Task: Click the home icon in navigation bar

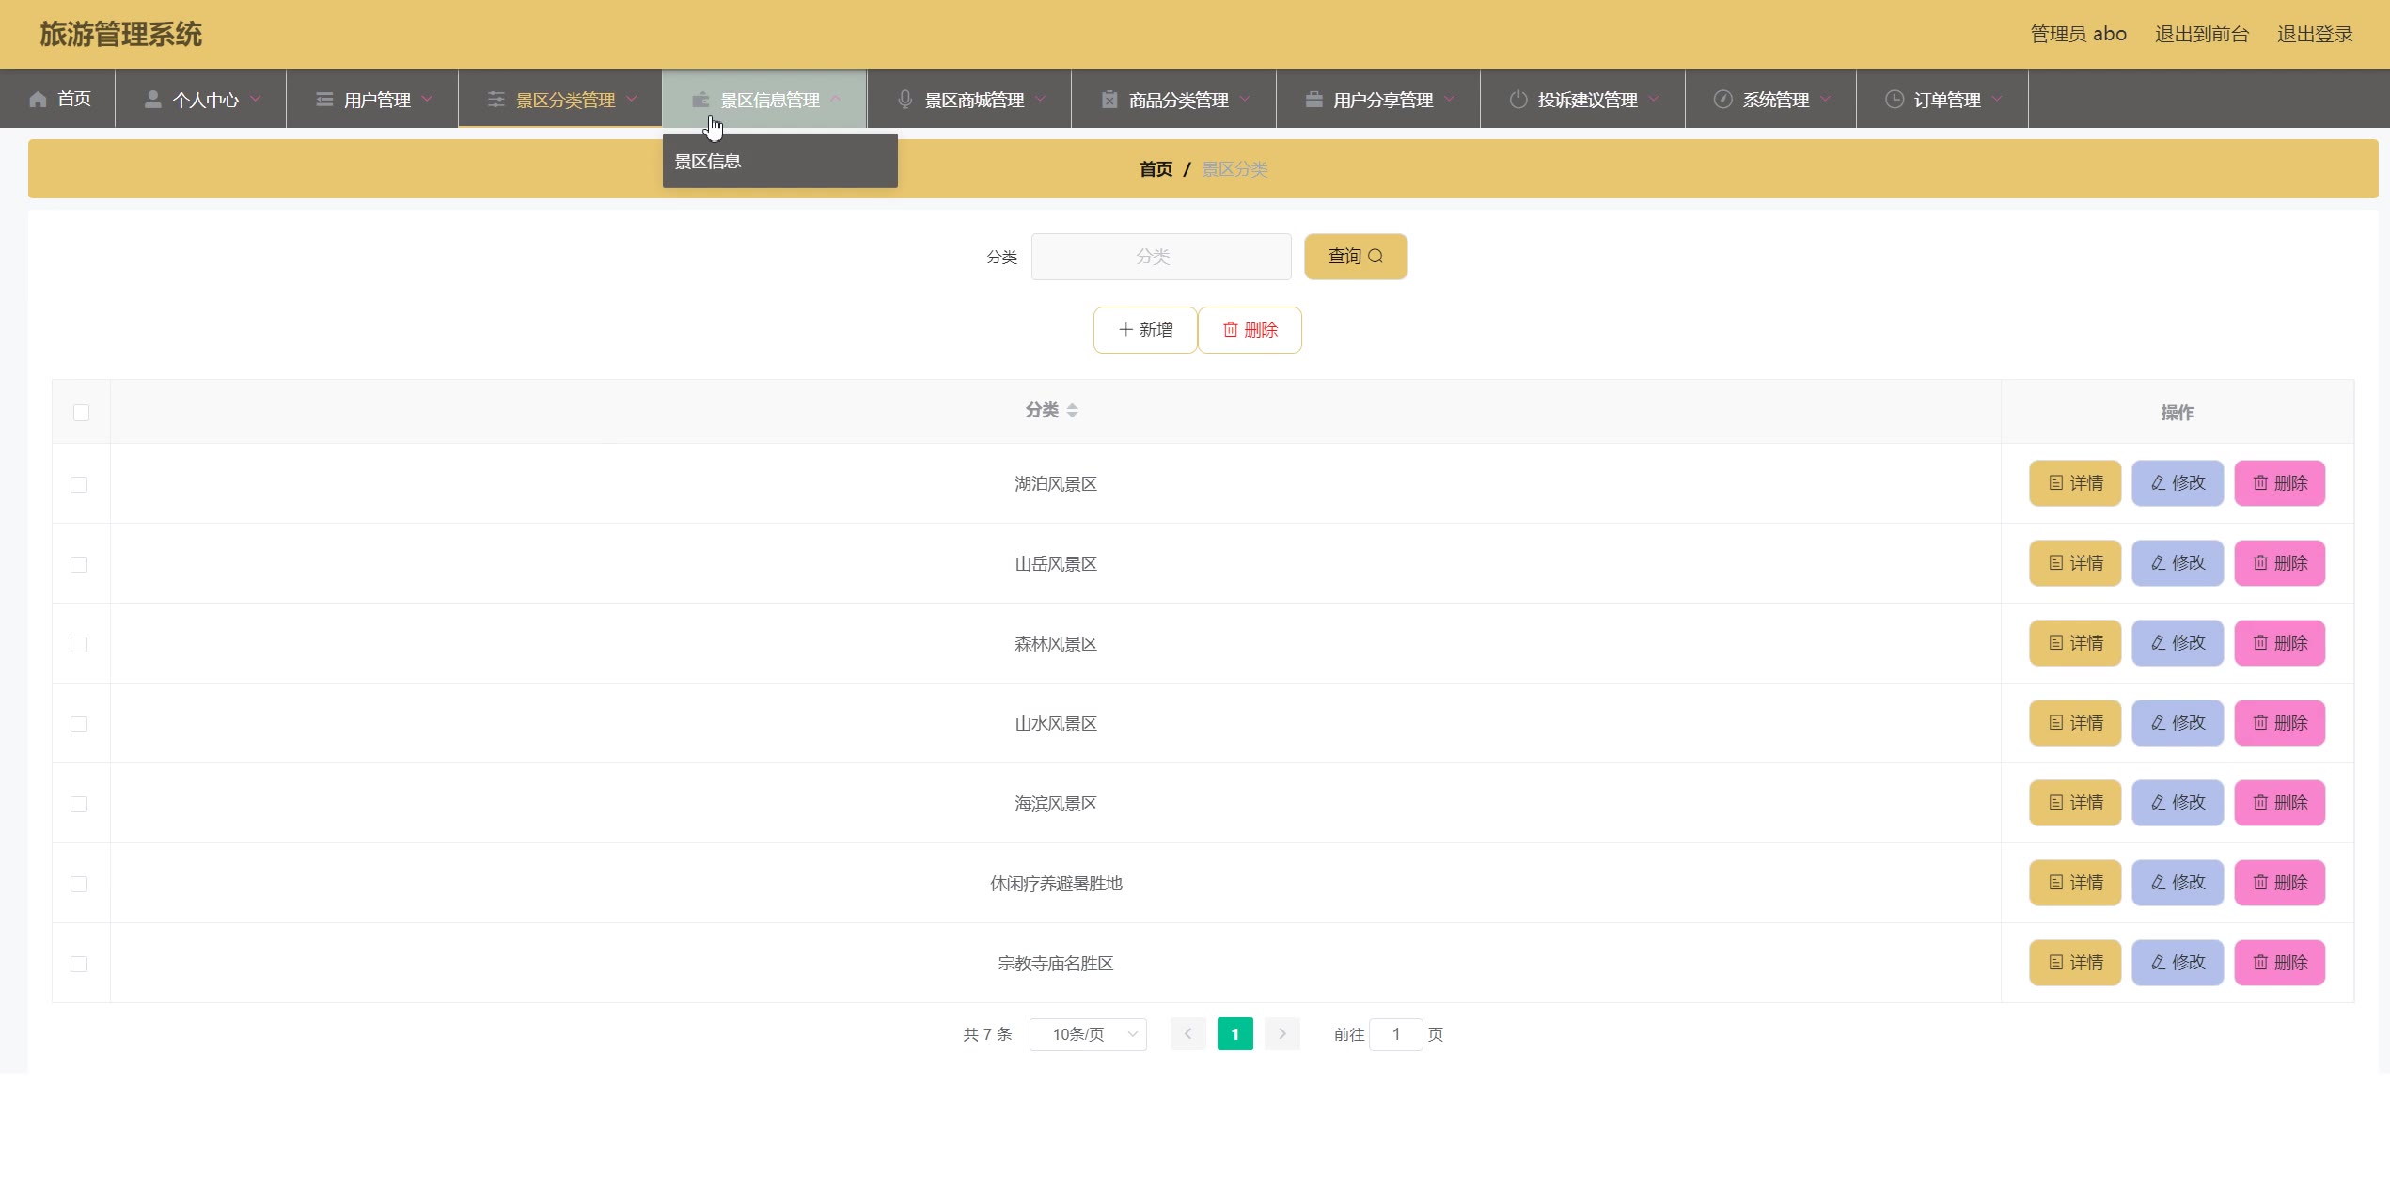Action: (38, 100)
